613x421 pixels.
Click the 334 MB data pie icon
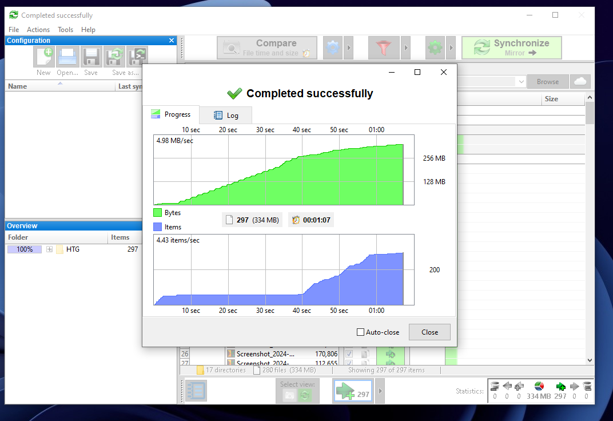[539, 386]
